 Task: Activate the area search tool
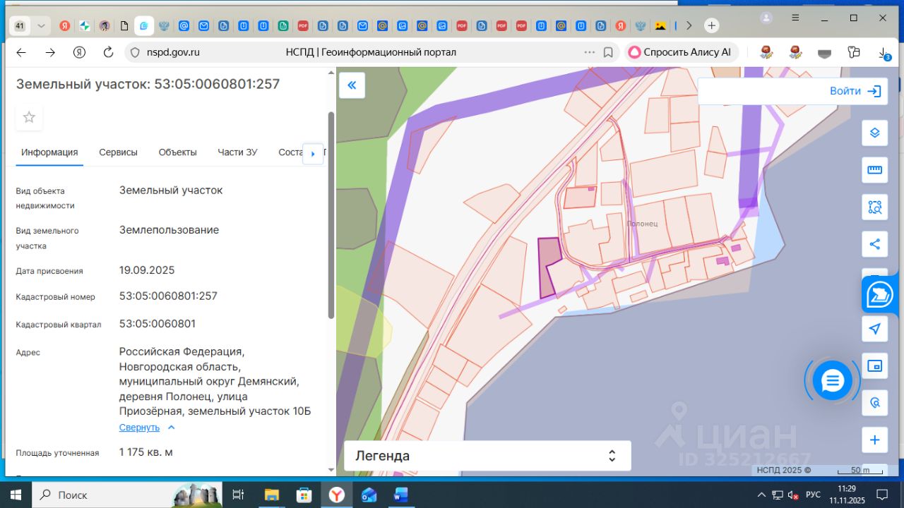pos(874,207)
